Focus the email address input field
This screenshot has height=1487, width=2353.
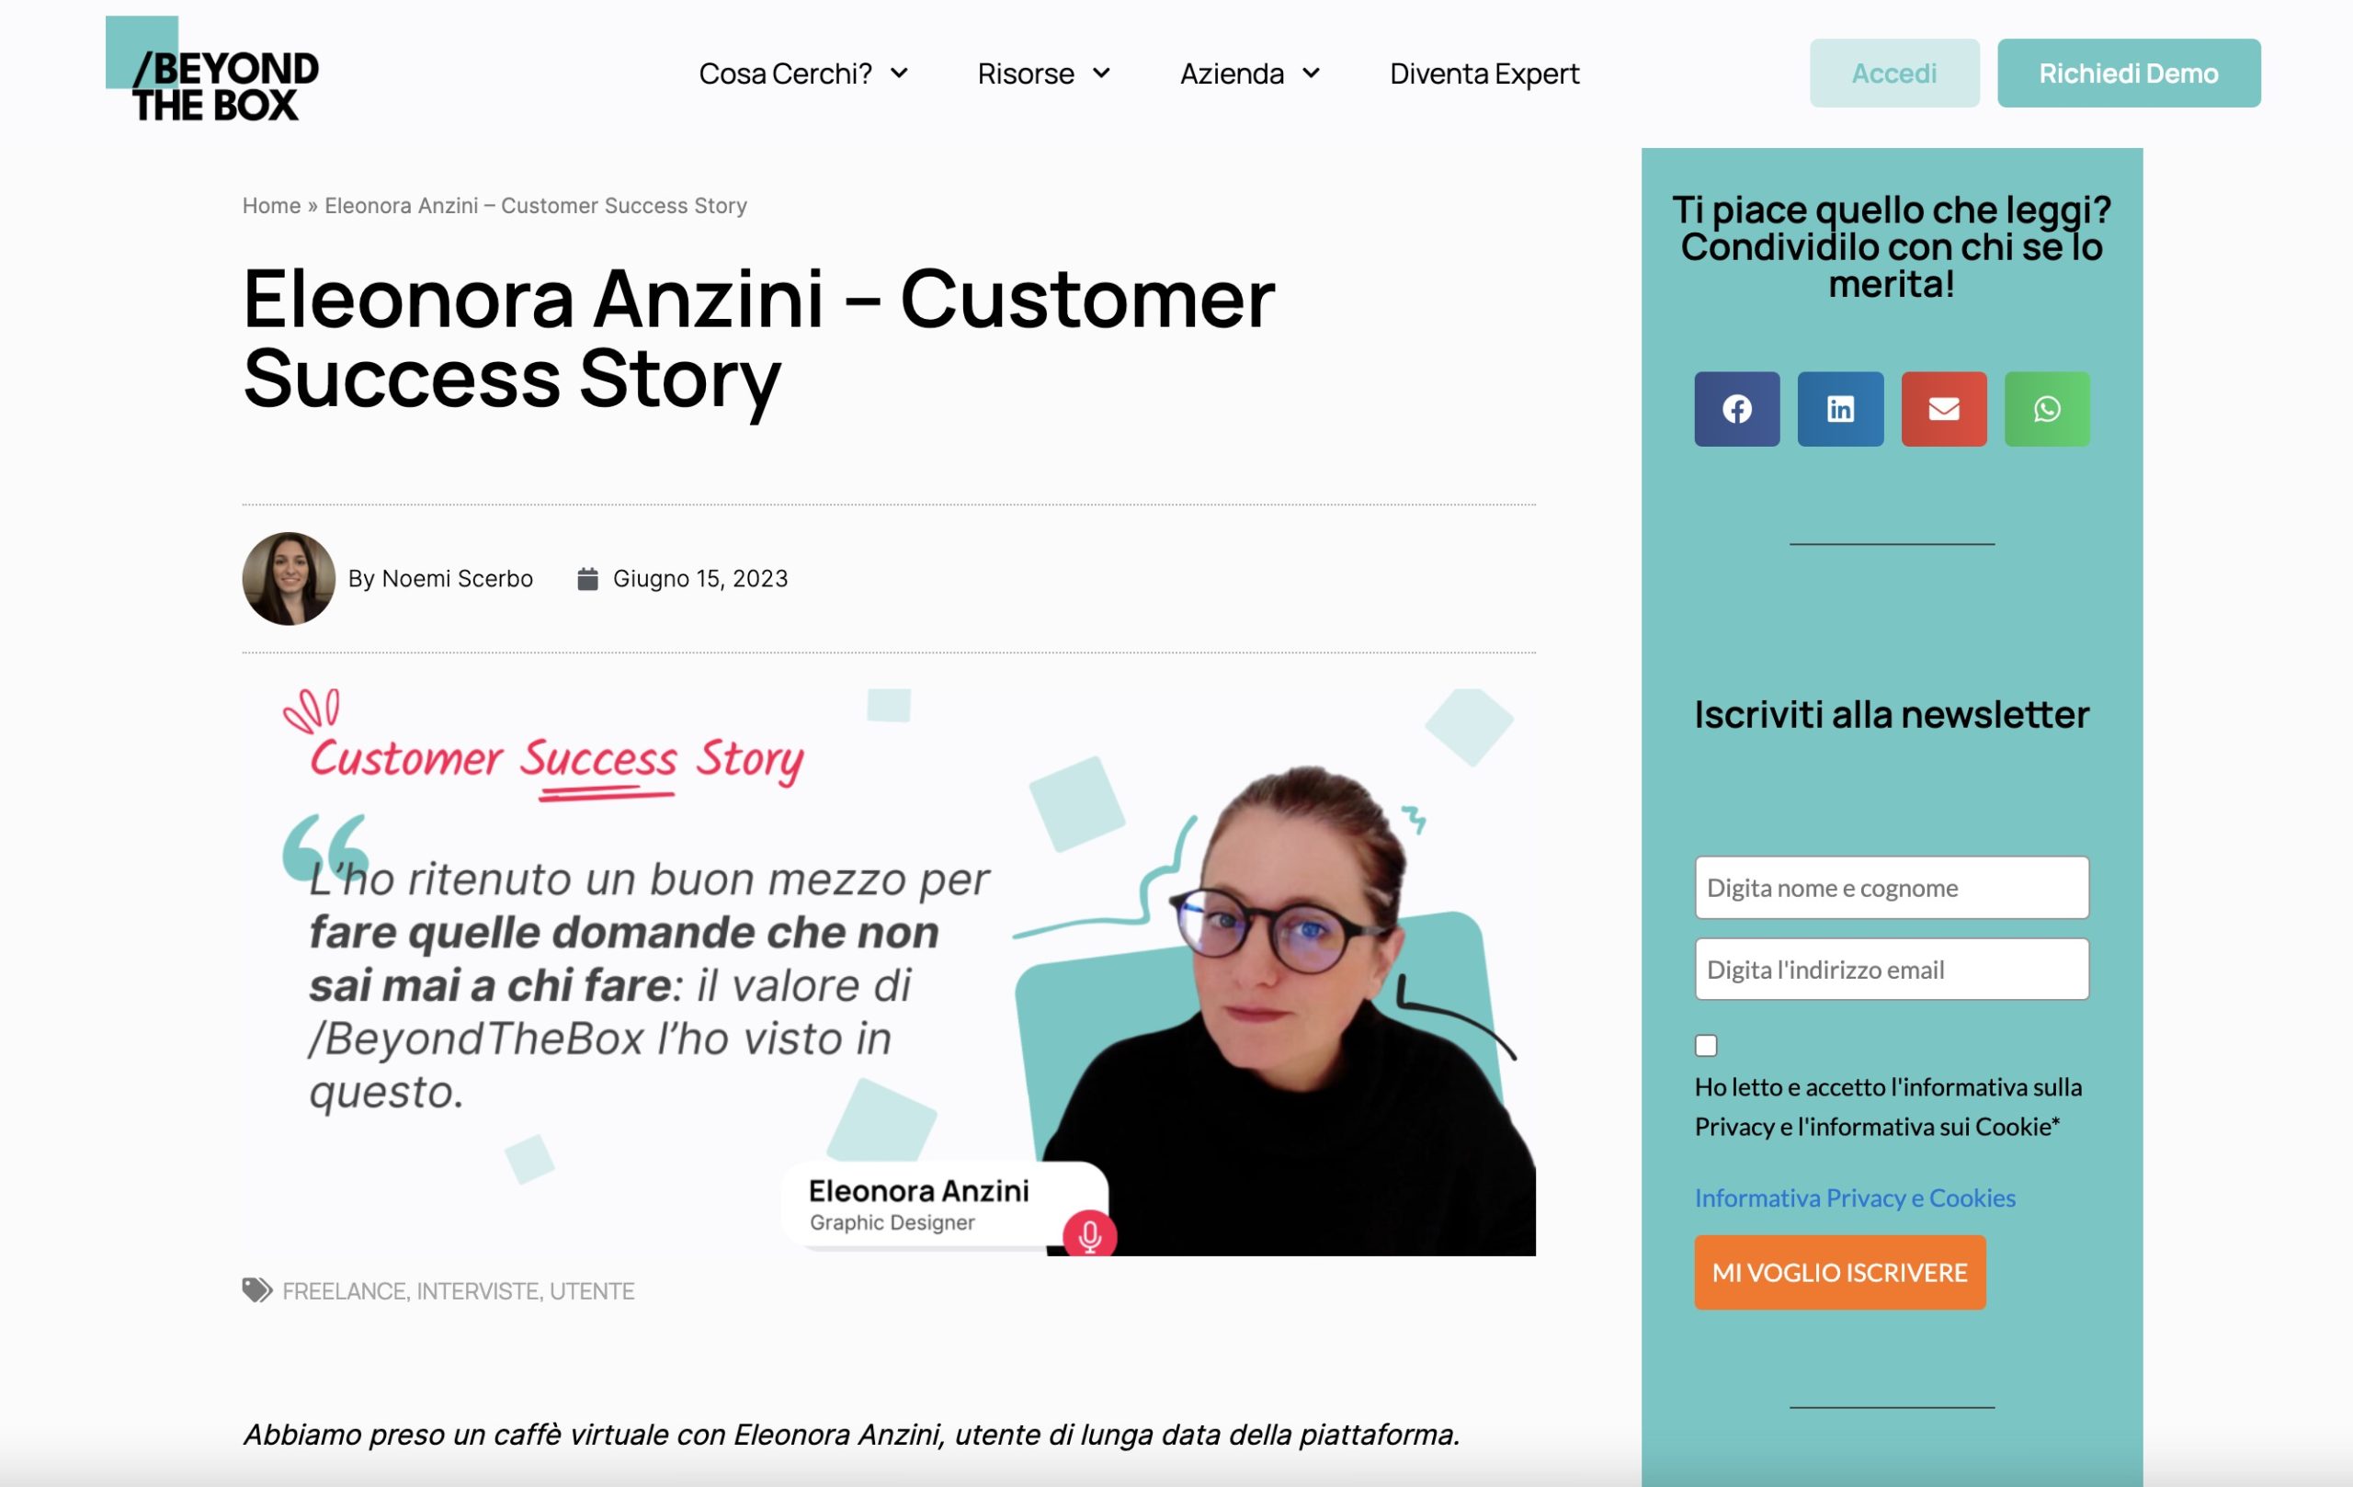coord(1892,970)
